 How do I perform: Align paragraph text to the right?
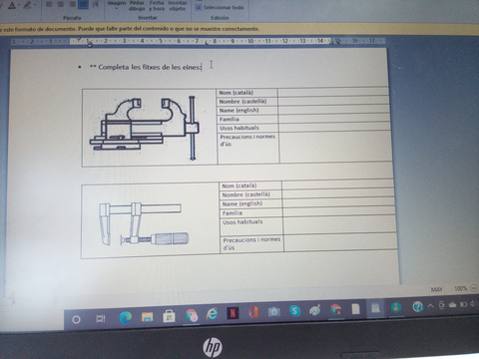(72, 4)
